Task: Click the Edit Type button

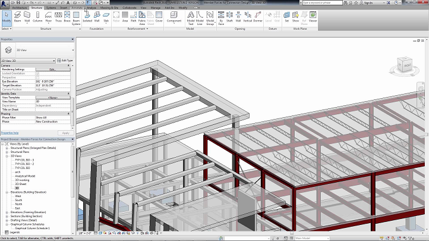Action: (x=65, y=60)
